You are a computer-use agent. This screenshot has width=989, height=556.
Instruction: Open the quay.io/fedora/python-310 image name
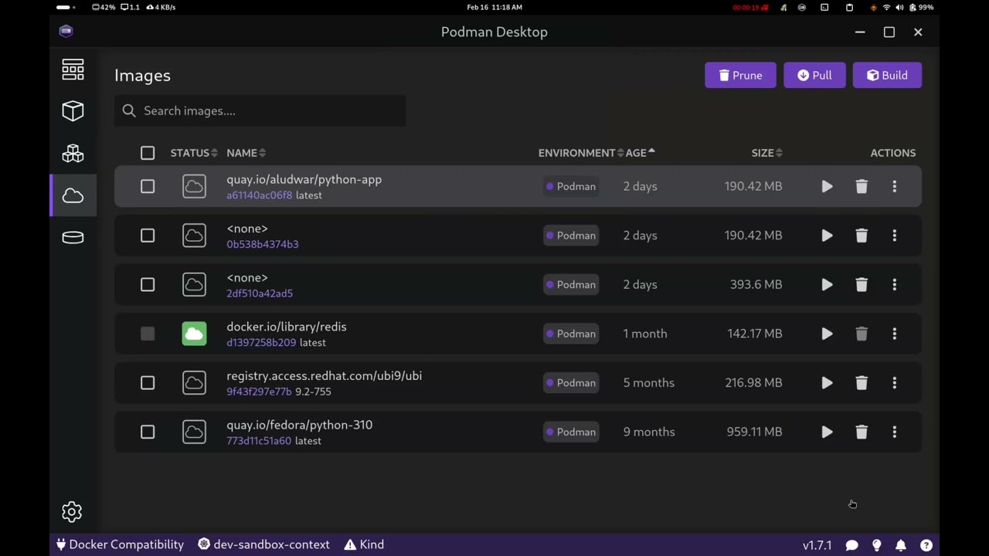click(299, 425)
